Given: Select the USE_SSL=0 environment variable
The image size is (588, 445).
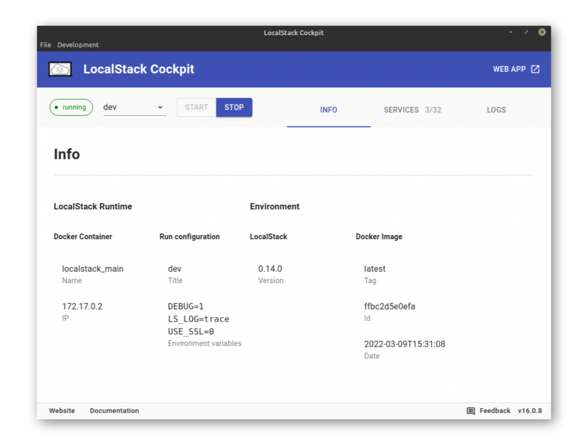Looking at the screenshot, I should tap(191, 331).
